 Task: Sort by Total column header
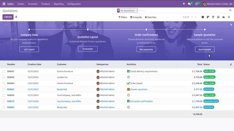(200, 64)
